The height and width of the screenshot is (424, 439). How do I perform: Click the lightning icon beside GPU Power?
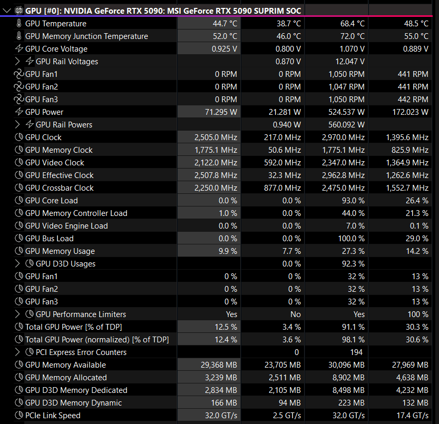[19, 112]
